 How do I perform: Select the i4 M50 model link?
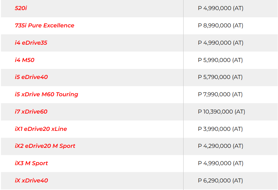click(24, 60)
